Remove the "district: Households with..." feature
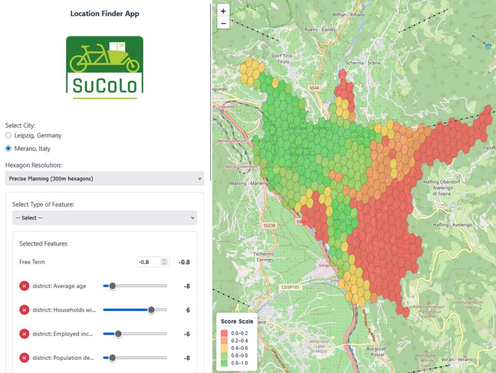Image resolution: width=496 pixels, height=373 pixels. pyautogui.click(x=24, y=310)
